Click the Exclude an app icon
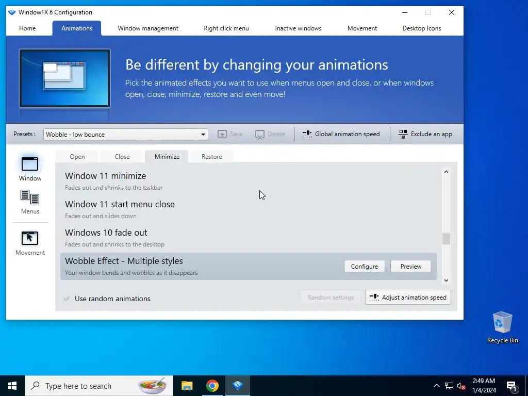This screenshot has height=396, width=528. point(403,134)
